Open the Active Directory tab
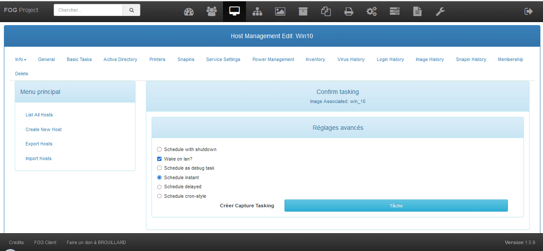 (x=120, y=60)
